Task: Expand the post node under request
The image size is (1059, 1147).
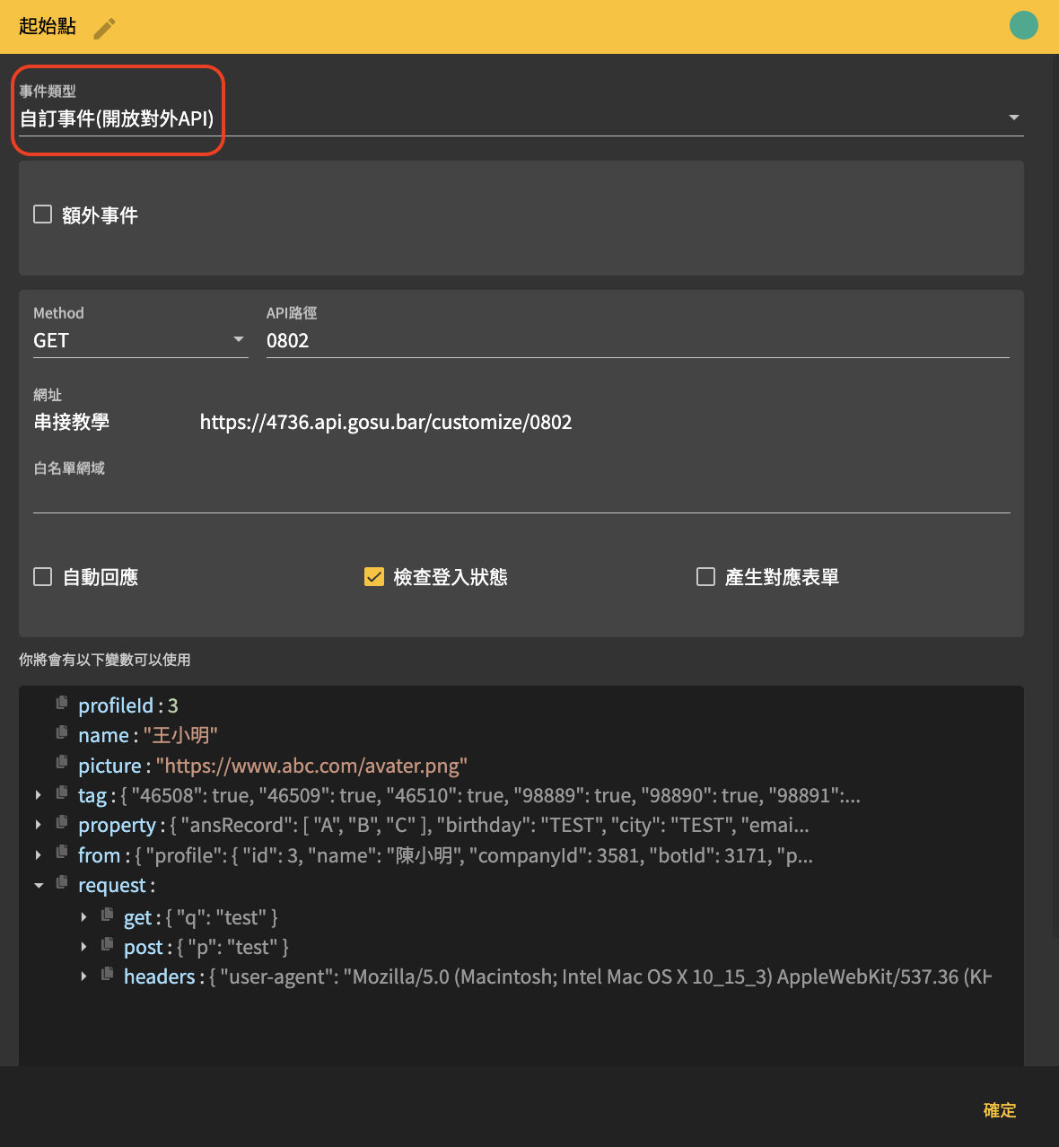Action: click(83, 947)
